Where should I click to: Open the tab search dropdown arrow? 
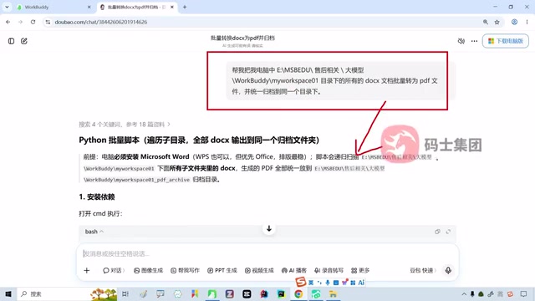(7, 7)
